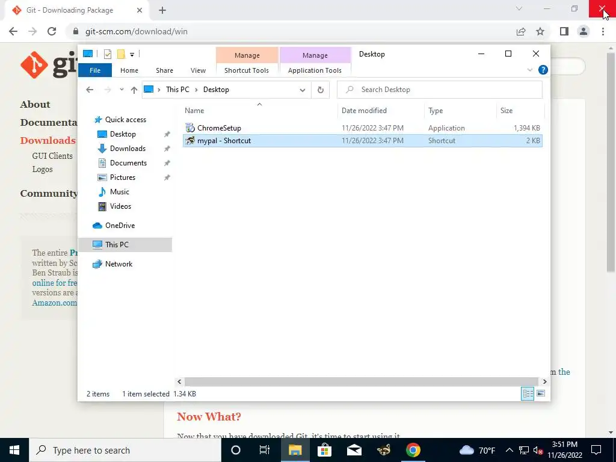The height and width of the screenshot is (462, 616).
Task: Switch to the View ribbon tab
Action: coord(198,70)
